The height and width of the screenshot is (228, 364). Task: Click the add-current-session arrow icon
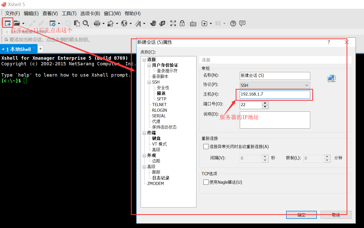(x=6, y=40)
